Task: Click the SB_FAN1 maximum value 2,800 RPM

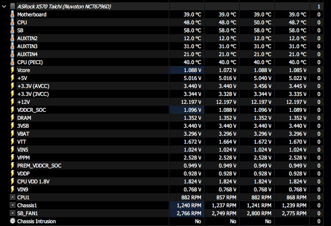Action: (259, 213)
